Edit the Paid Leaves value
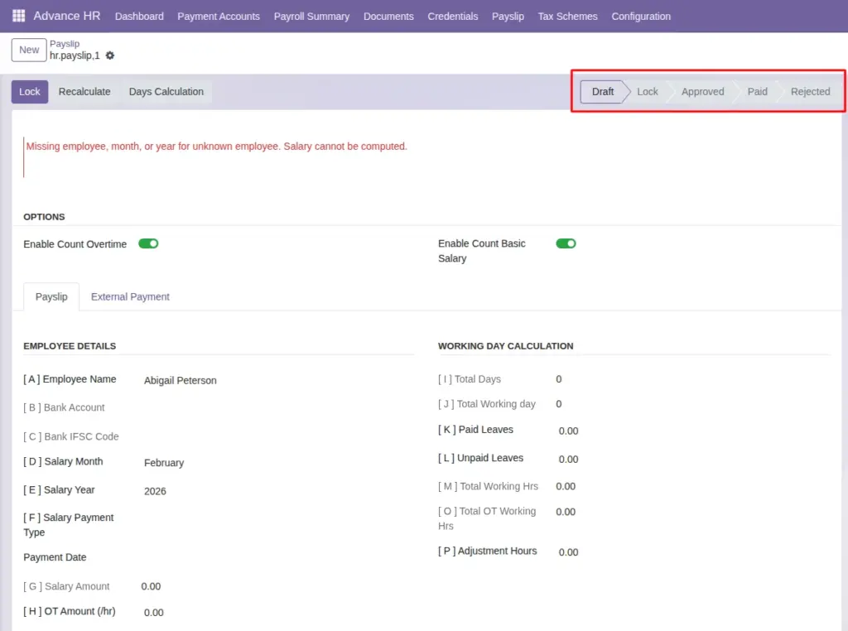Screen dimensions: 848x631 tap(568, 431)
